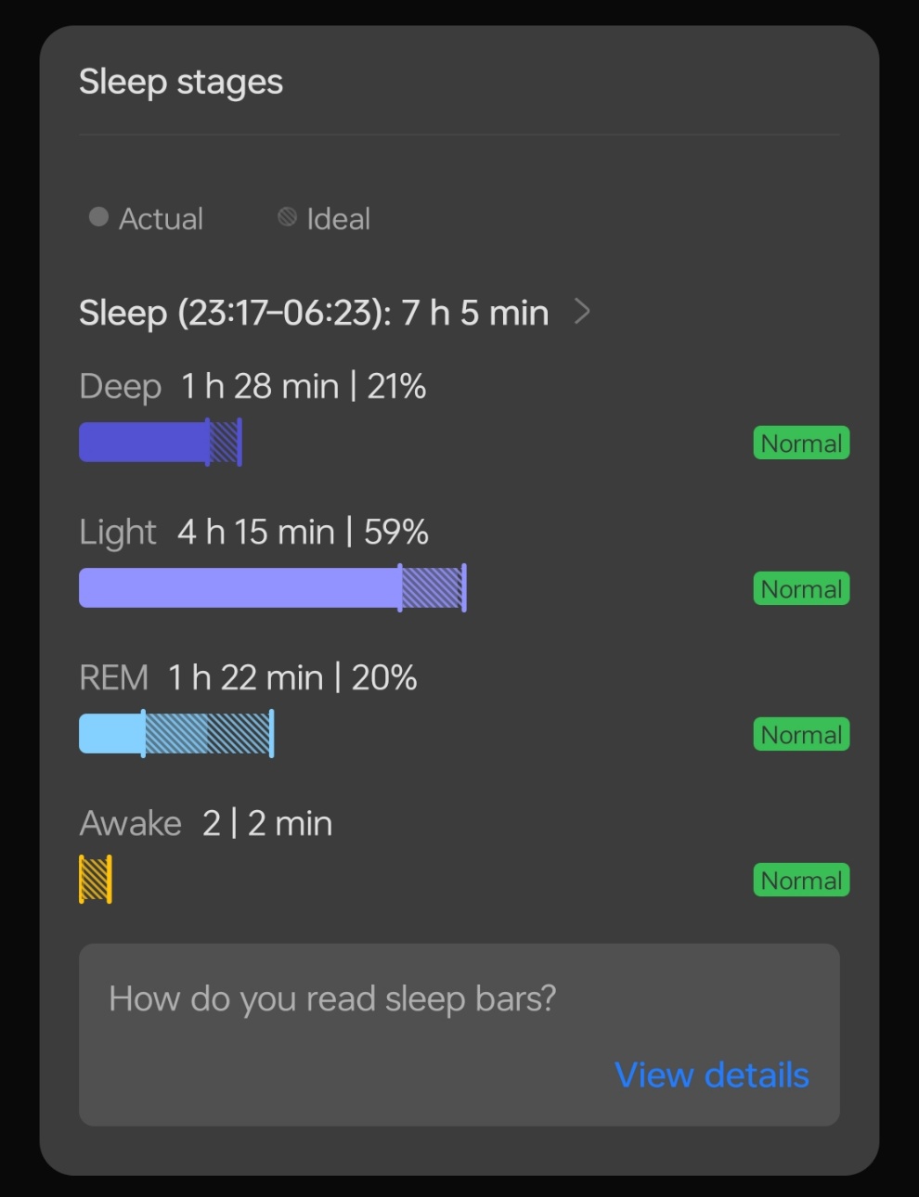Tap Sleep 23:17–06:23 duration row
919x1197 pixels.
pyautogui.click(x=314, y=313)
